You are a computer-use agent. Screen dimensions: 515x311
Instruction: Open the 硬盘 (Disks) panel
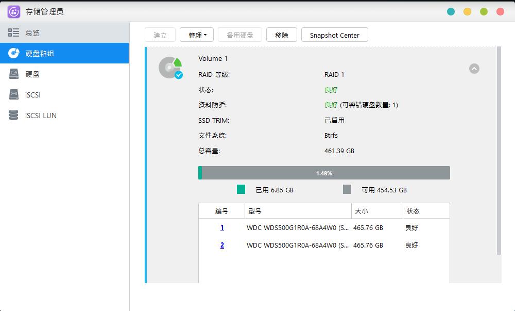pyautogui.click(x=33, y=74)
